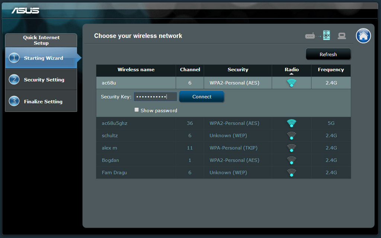381x238 pixels.
Task: Click Unknown (WEP) cell for Fam Dragu
Action: [238, 172]
